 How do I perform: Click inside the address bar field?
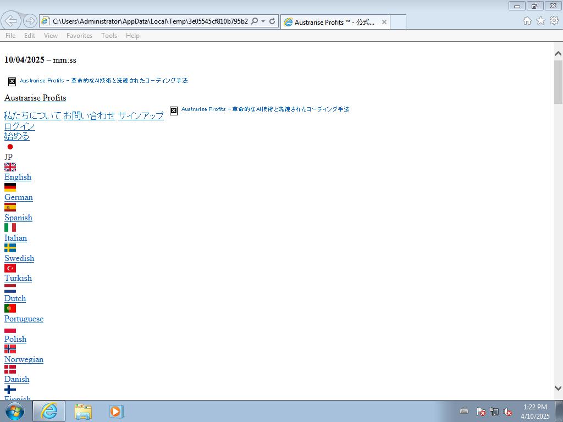(x=150, y=21)
